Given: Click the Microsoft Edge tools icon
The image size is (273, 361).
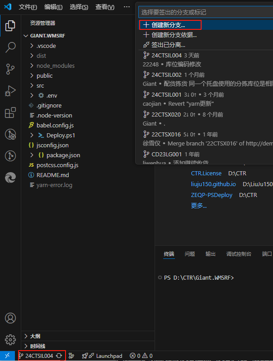Looking at the screenshot, I should 10,178.
